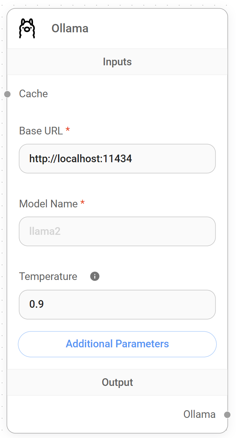Click the Base URL label
The height and width of the screenshot is (438, 236).
pyautogui.click(x=41, y=131)
